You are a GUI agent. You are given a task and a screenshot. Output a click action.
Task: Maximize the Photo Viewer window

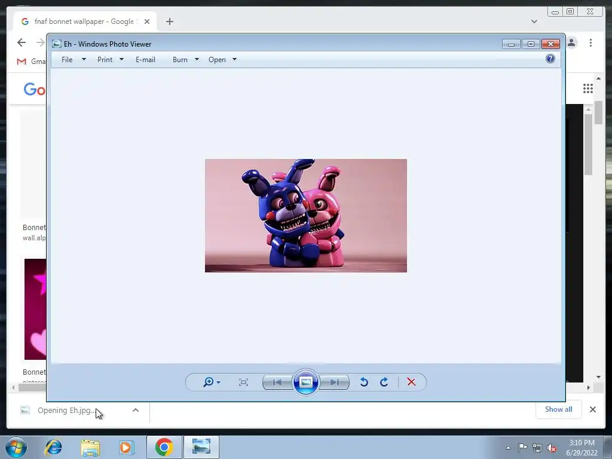[x=531, y=44]
